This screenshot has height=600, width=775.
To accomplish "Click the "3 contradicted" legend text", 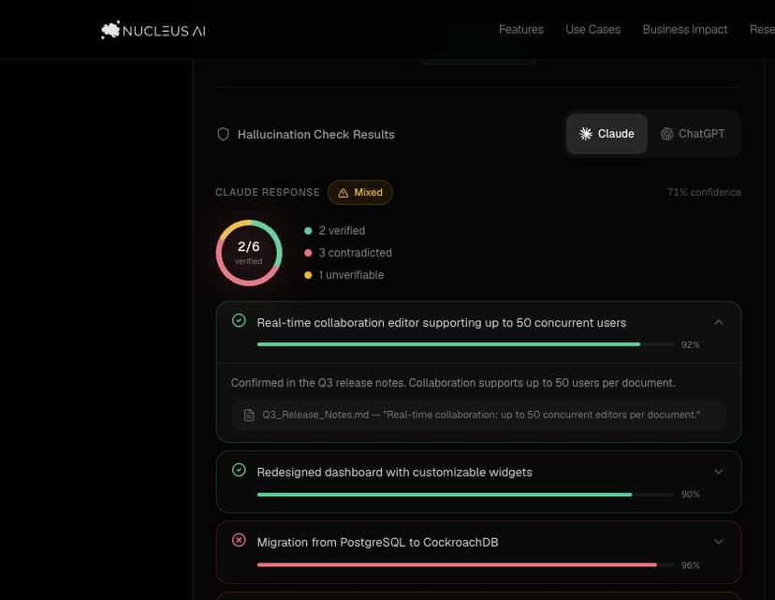I will tap(355, 253).
